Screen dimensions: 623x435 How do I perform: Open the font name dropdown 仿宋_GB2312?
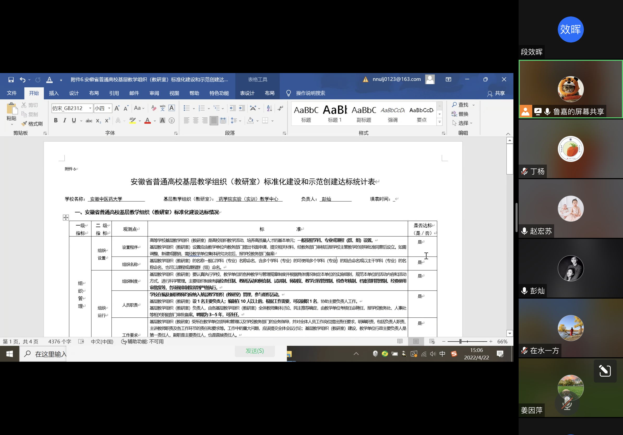click(90, 108)
